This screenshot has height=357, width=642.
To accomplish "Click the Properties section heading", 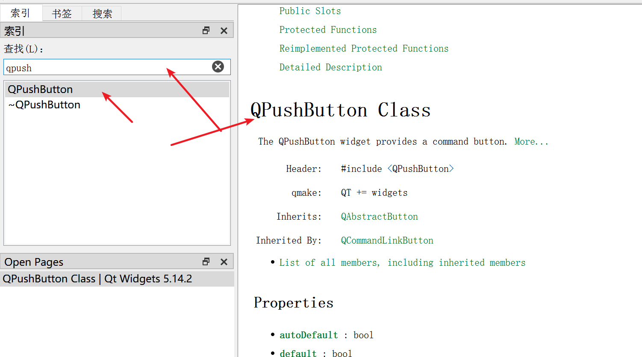I will [x=294, y=303].
